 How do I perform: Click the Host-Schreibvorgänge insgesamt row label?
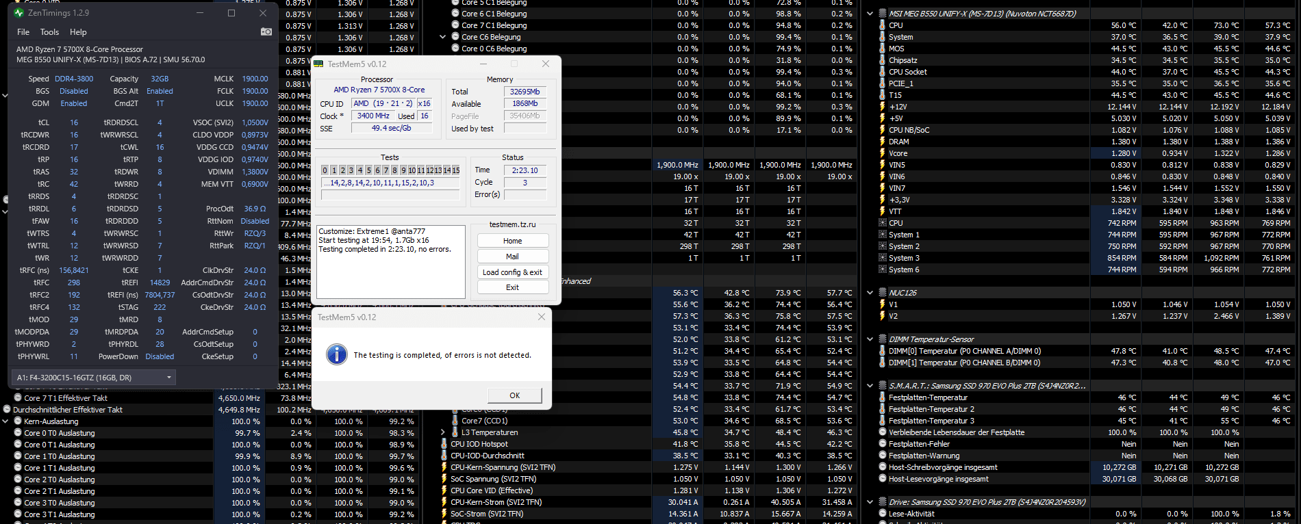[943, 467]
